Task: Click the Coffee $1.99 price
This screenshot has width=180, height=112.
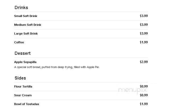Action: tap(144, 42)
